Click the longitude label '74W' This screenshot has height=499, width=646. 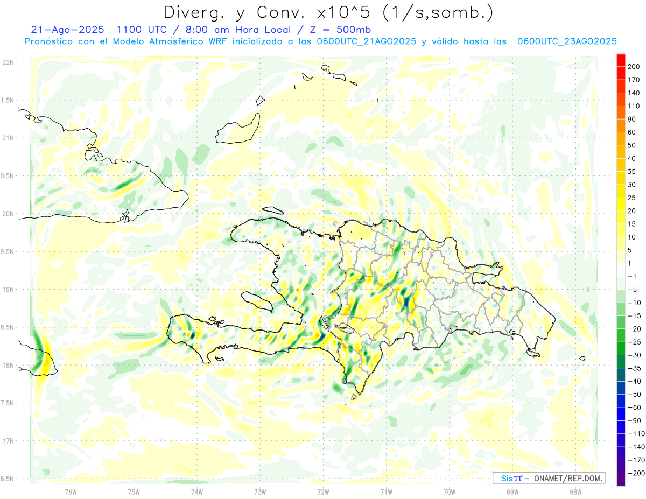pyautogui.click(x=196, y=493)
